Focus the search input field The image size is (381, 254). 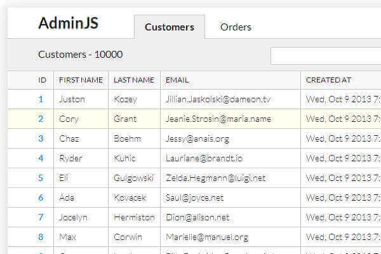pos(326,56)
